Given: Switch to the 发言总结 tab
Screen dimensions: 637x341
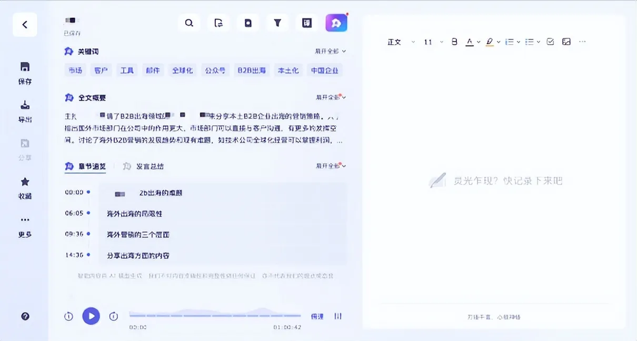Looking at the screenshot, I should (x=144, y=166).
